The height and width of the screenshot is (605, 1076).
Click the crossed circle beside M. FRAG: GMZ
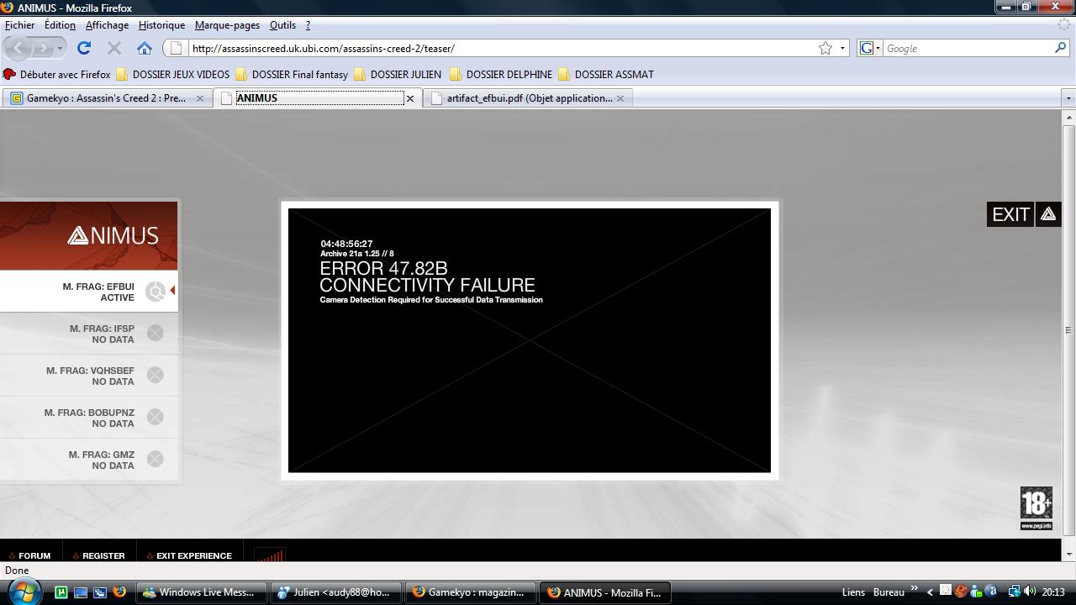[x=155, y=459]
